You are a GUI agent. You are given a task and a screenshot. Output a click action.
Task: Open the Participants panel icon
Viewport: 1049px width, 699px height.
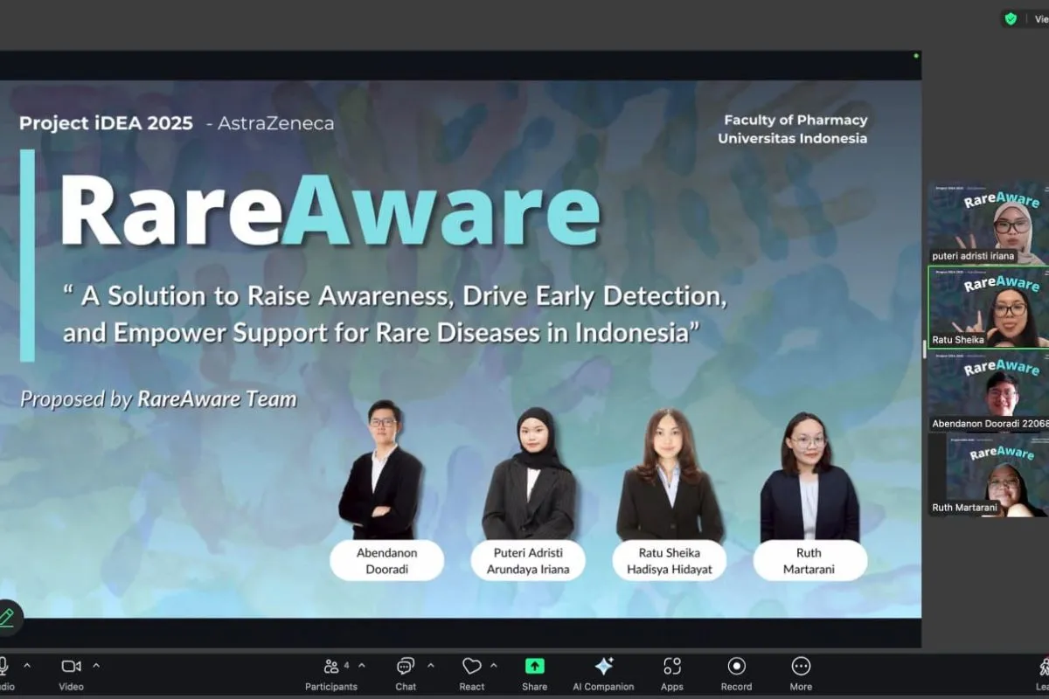click(x=331, y=667)
